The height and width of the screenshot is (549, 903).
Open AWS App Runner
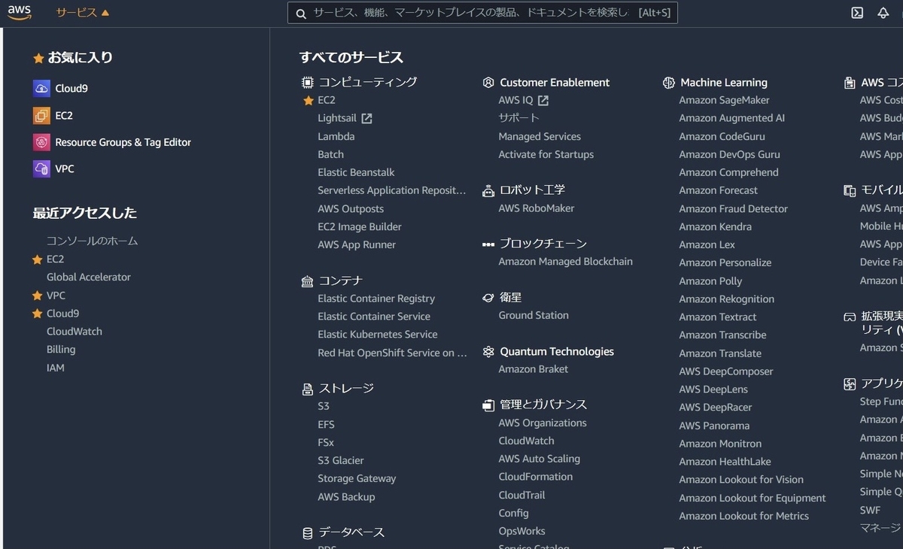pos(357,245)
